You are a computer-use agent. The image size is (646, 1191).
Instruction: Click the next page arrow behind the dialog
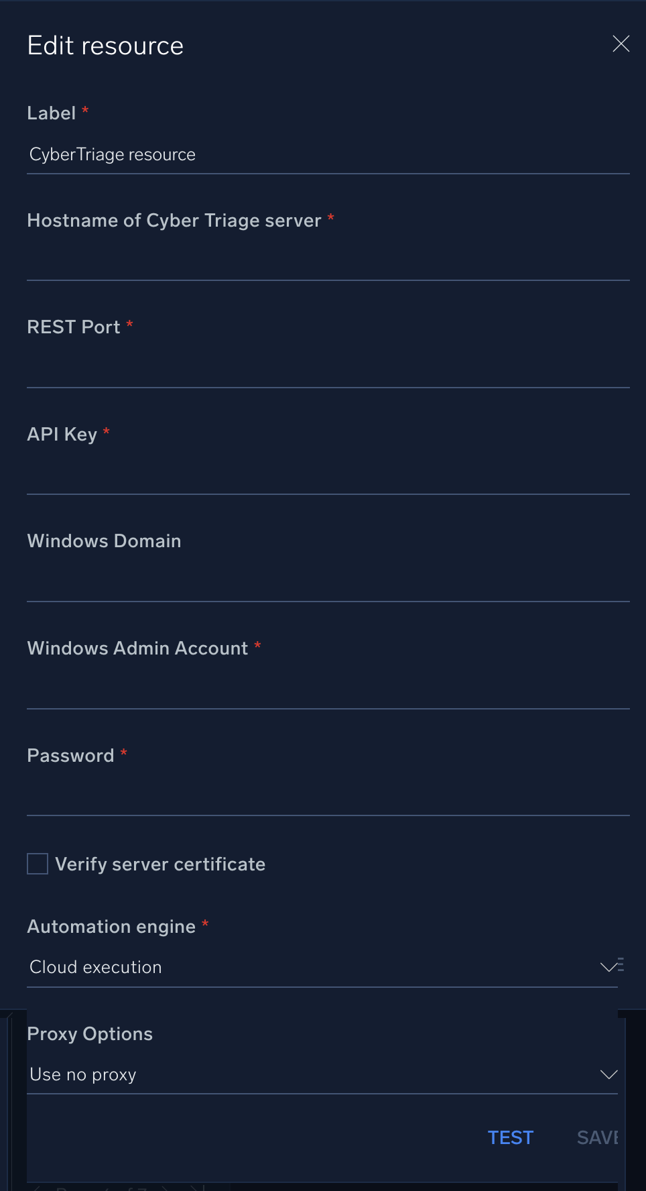tap(165, 1188)
